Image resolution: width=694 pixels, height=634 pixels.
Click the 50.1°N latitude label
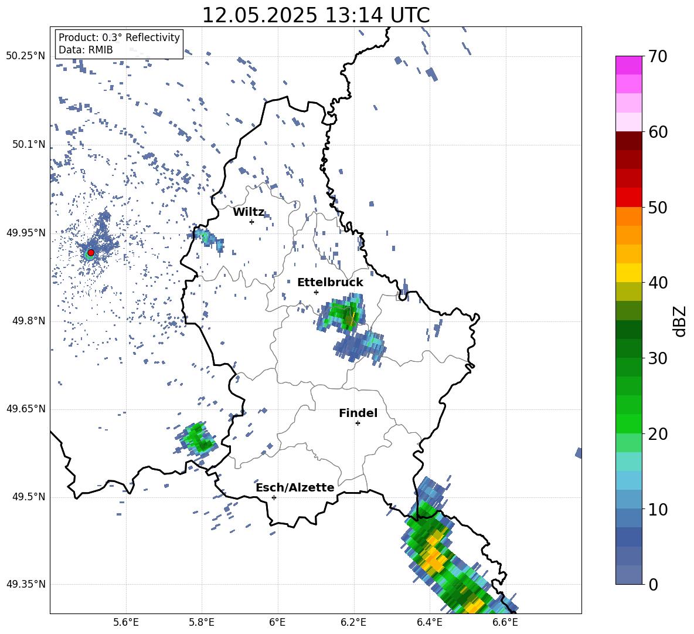pos(29,145)
